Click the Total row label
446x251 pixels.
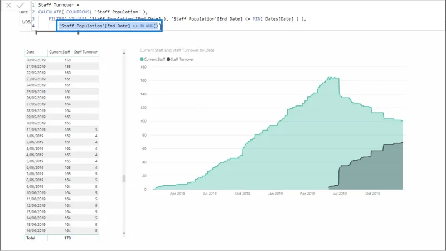(x=31, y=238)
